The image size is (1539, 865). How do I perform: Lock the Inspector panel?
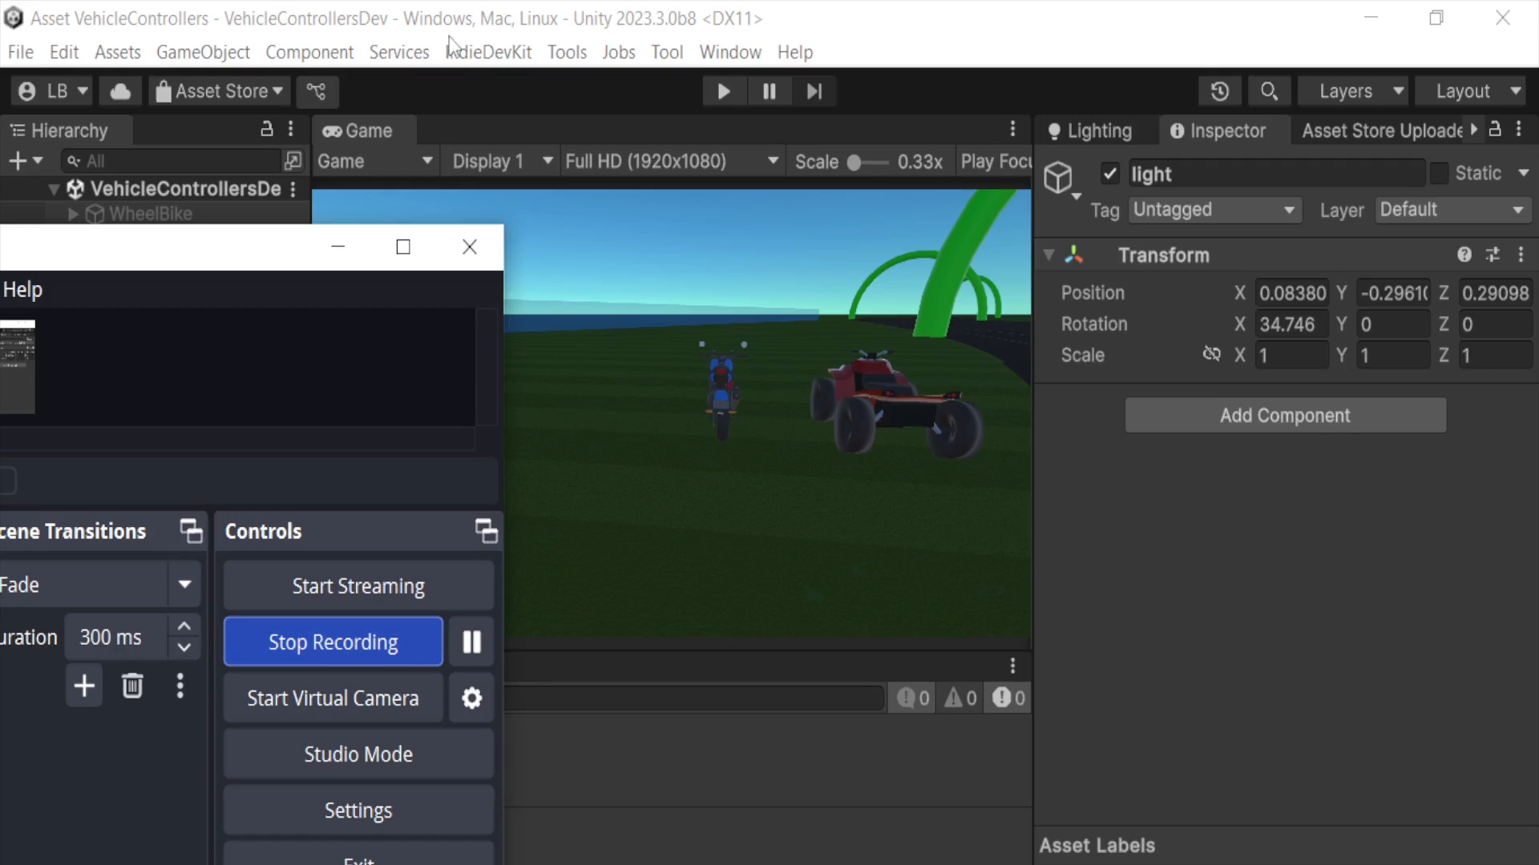coord(1495,129)
